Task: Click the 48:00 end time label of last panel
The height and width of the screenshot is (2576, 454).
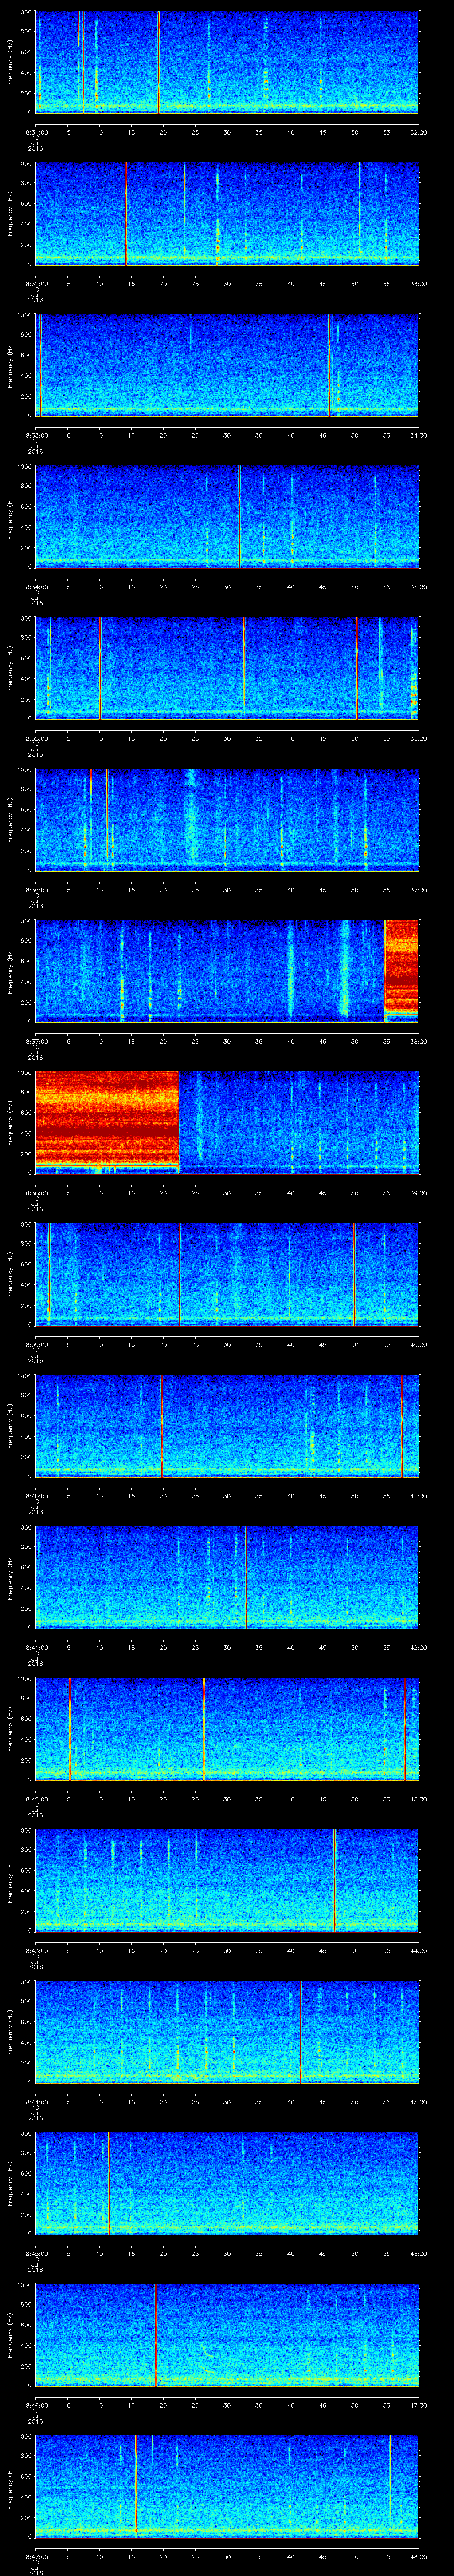Action: (x=418, y=2556)
